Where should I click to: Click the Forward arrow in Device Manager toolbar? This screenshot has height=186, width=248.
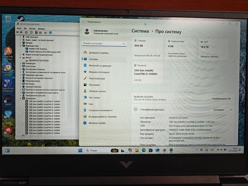[x=21, y=32]
